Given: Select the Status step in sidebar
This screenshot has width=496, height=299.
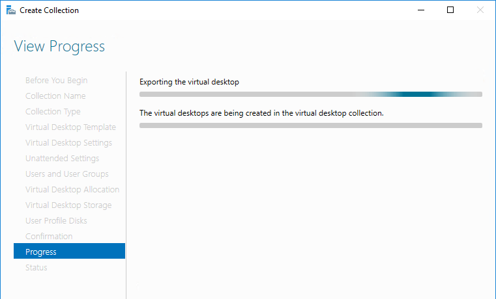Looking at the screenshot, I should (36, 268).
